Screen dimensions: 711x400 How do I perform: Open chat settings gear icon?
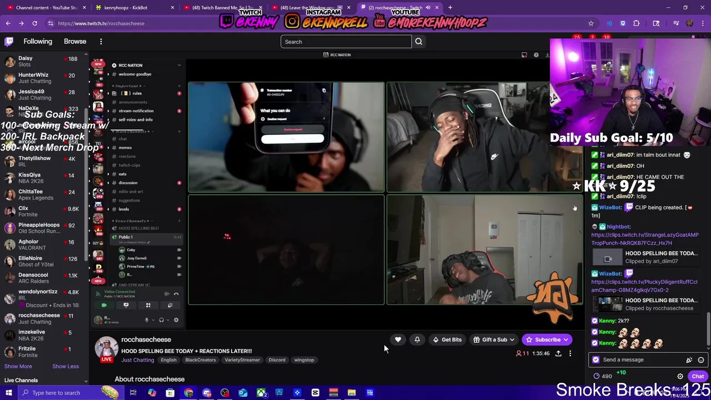coord(680,376)
